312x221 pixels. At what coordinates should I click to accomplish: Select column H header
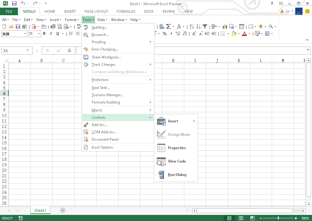tap(173, 61)
